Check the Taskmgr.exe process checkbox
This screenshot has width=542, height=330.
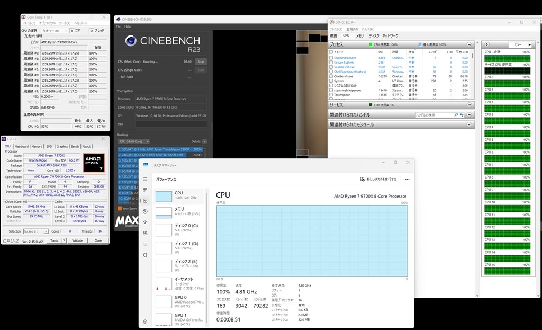pyautogui.click(x=331, y=94)
